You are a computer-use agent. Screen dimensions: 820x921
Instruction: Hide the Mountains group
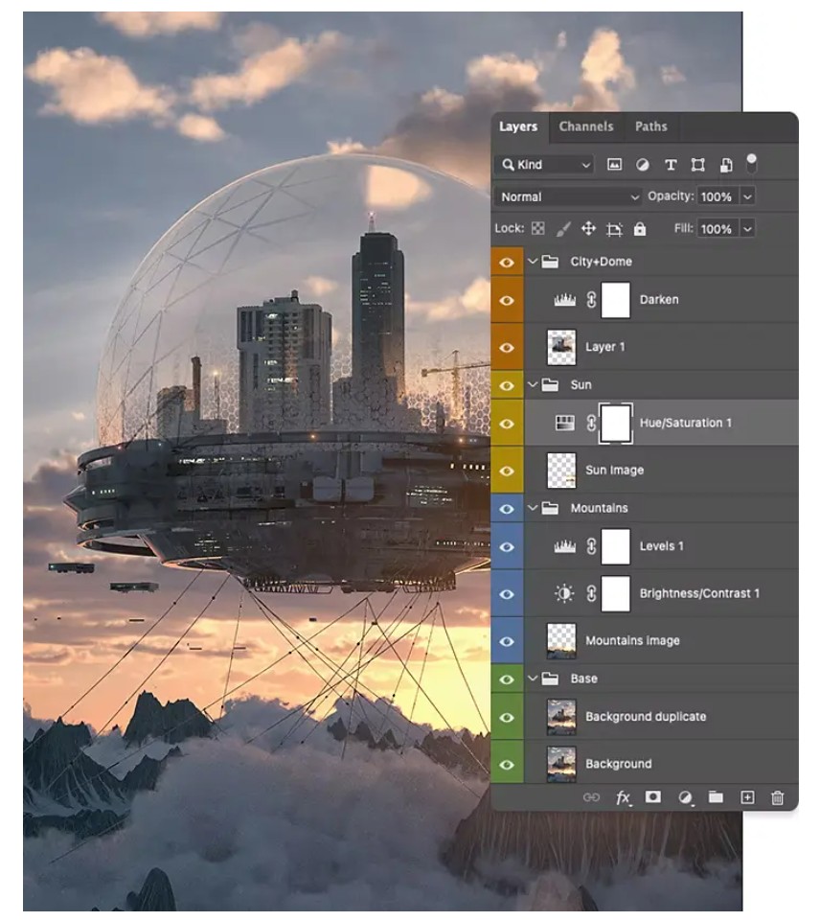507,509
